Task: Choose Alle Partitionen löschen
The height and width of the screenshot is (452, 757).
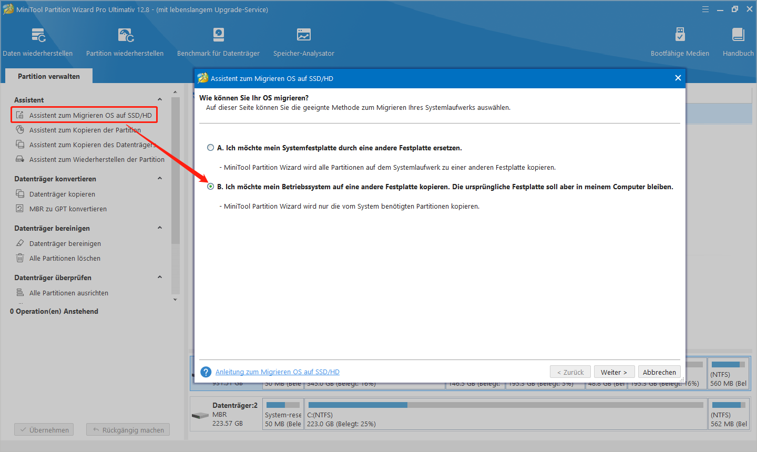Action: tap(65, 258)
